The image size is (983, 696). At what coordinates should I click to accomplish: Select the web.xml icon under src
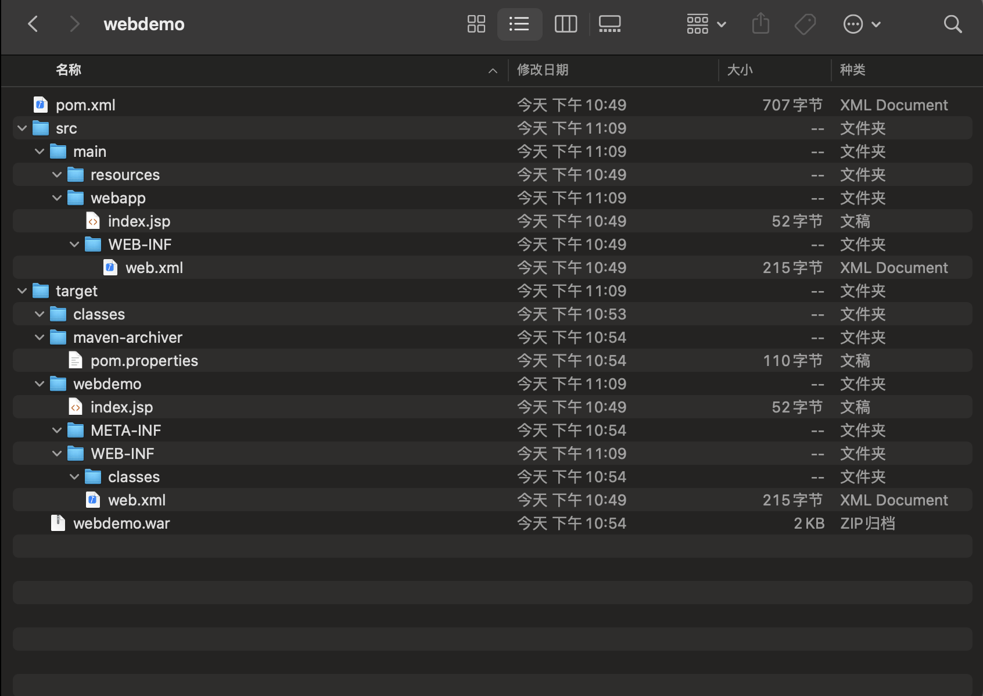click(110, 267)
